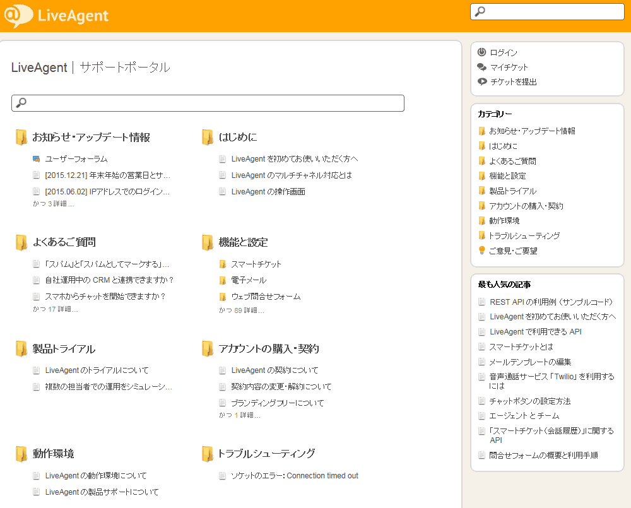631x508 pixels.
Task: Click the sidebar folder icon beside トラブルシューティング
Action: tap(481, 235)
